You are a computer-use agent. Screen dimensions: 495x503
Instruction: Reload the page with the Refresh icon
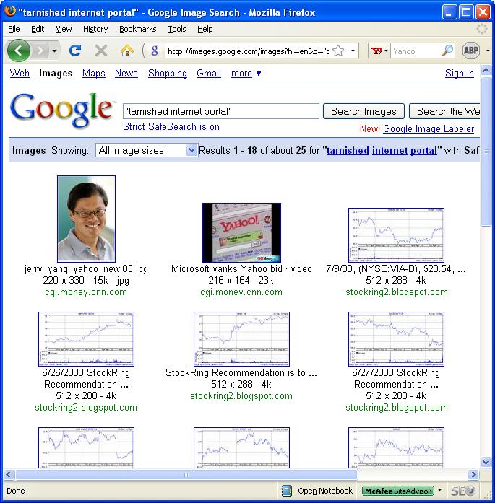click(75, 51)
